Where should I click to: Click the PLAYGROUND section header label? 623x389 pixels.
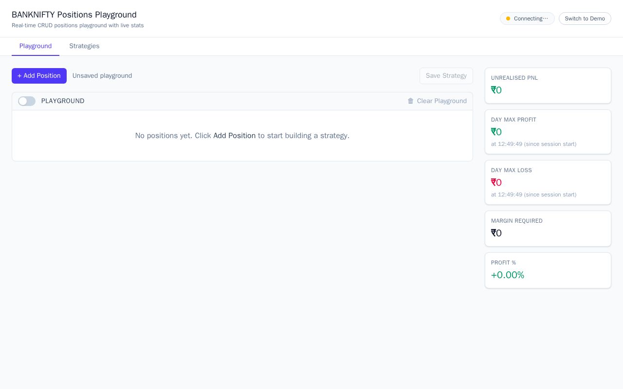[x=63, y=101]
